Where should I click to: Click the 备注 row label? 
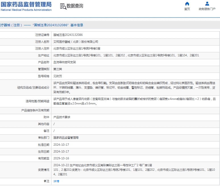46,131
